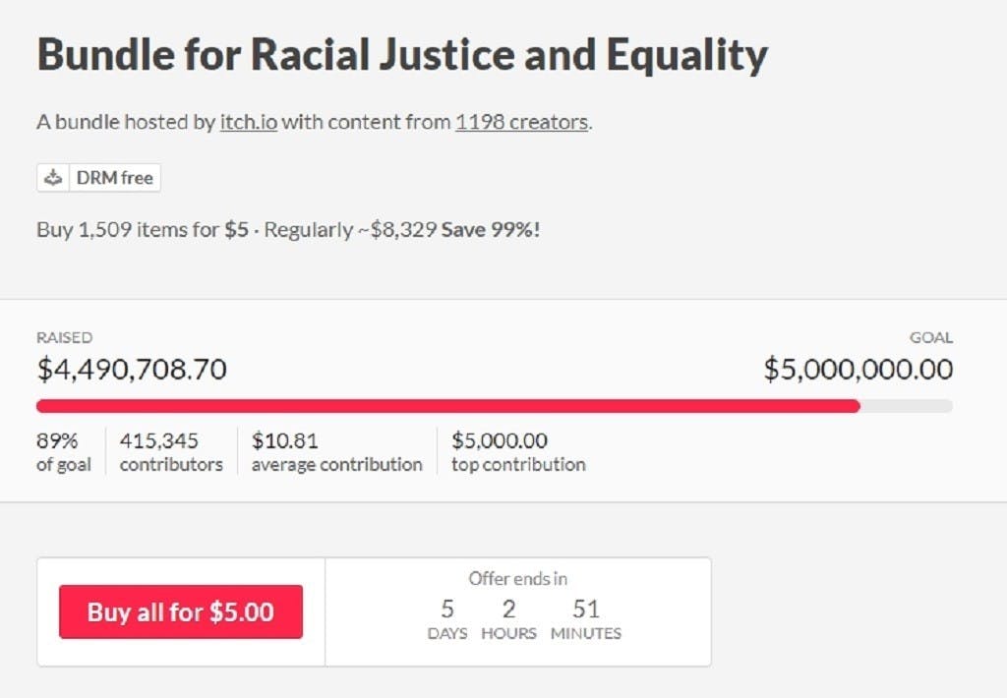Click the 51 minutes countdown value
1007x698 pixels.
[586, 610]
